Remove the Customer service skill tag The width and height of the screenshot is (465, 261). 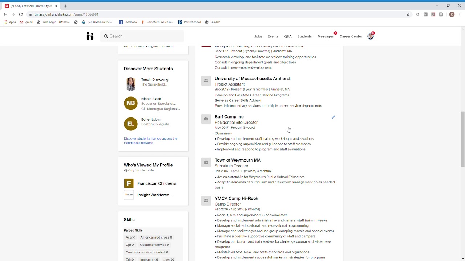(x=168, y=245)
